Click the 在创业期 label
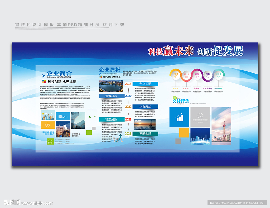Viewport: 270px width, 208px height. [218, 89]
